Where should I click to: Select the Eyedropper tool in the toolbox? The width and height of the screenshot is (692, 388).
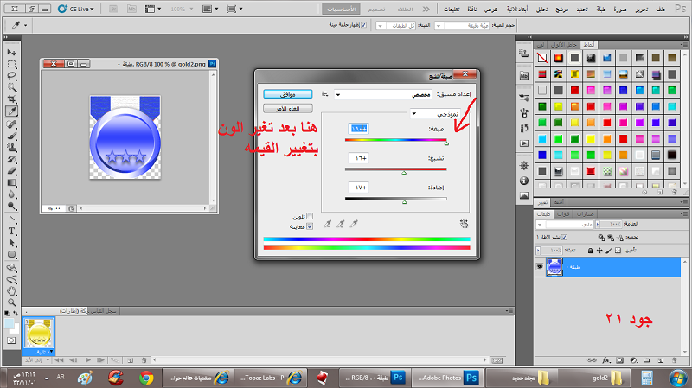12,111
